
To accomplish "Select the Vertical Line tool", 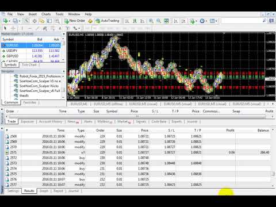I will [x=22, y=28].
